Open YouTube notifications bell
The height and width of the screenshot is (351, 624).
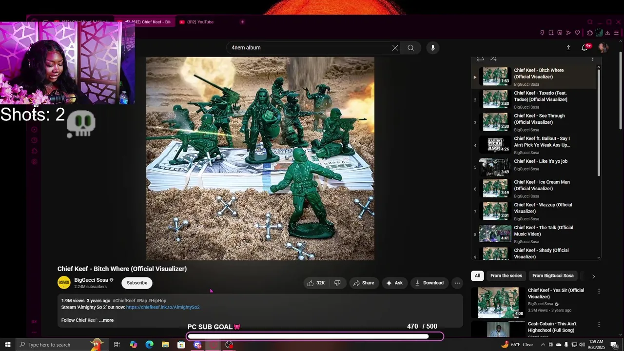point(585,48)
